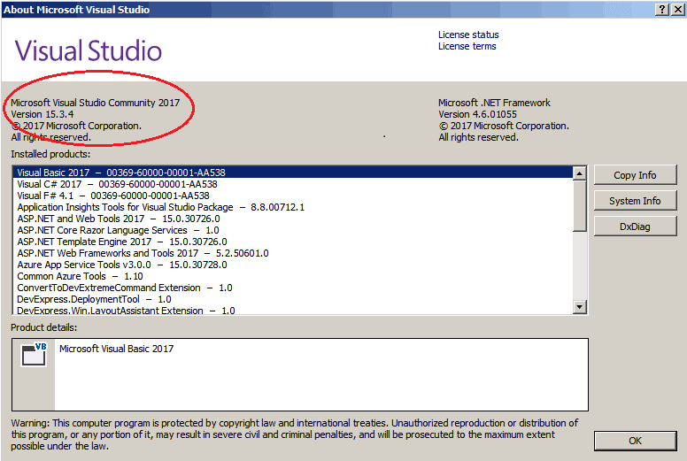Pick ASP.NET Core Razor Language Services
The width and height of the screenshot is (687, 461).
click(118, 230)
